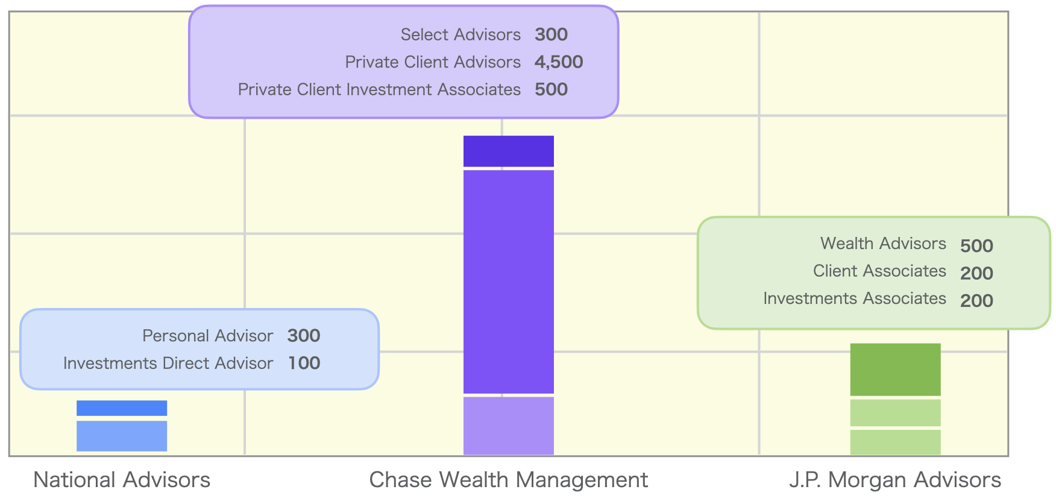Image resolution: width=1056 pixels, height=504 pixels.
Task: Select the Select Advisors 300 legend row
Action: click(484, 34)
